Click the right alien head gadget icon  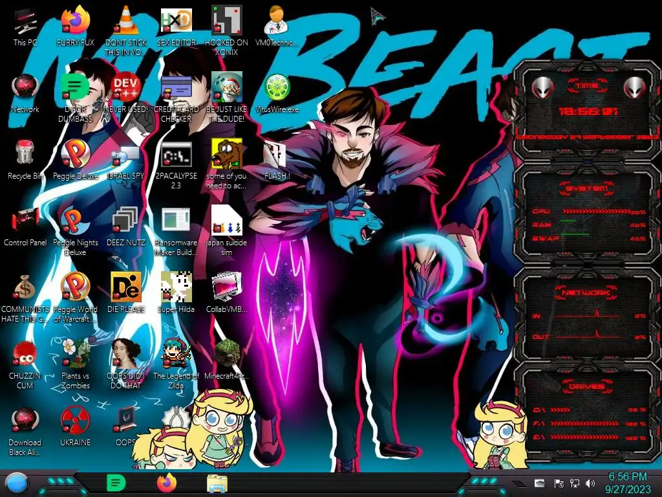(634, 87)
